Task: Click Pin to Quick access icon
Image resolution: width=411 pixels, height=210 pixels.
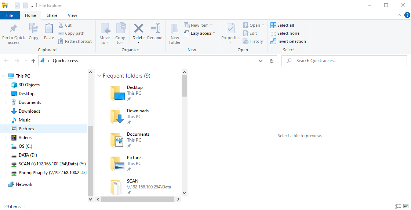Action: 13,29
